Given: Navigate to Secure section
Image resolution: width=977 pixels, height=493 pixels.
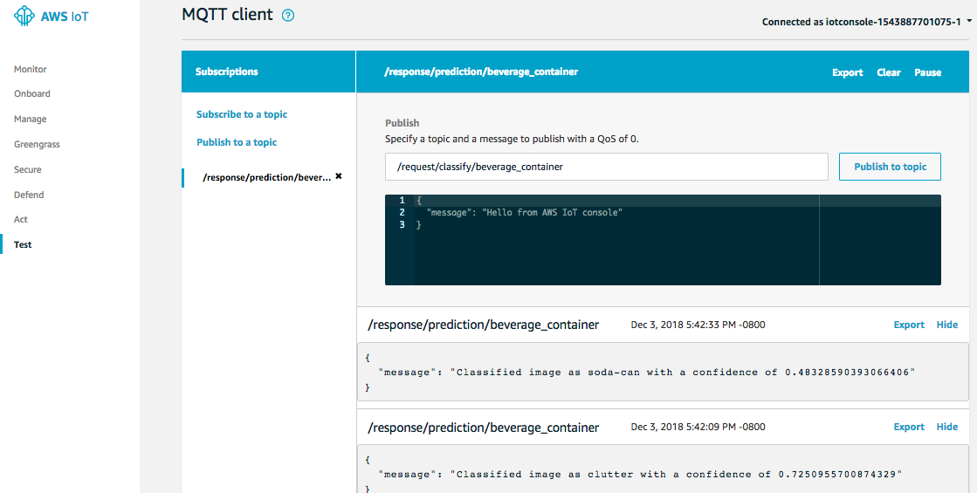Looking at the screenshot, I should pyautogui.click(x=28, y=169).
